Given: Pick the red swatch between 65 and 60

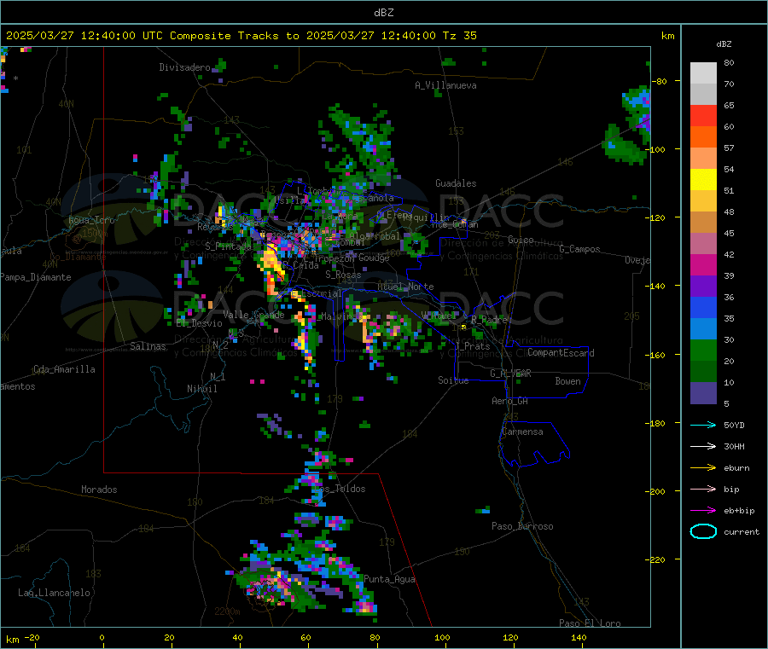Looking at the screenshot, I should click(703, 116).
